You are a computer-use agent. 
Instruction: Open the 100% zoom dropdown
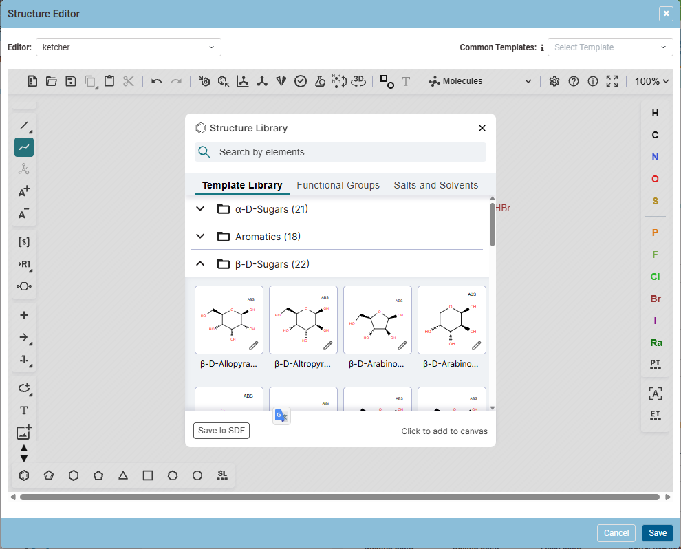[651, 81]
